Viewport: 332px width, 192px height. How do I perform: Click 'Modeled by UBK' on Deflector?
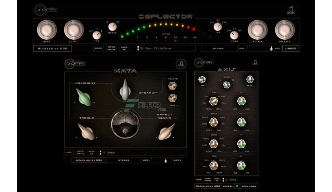point(52,48)
